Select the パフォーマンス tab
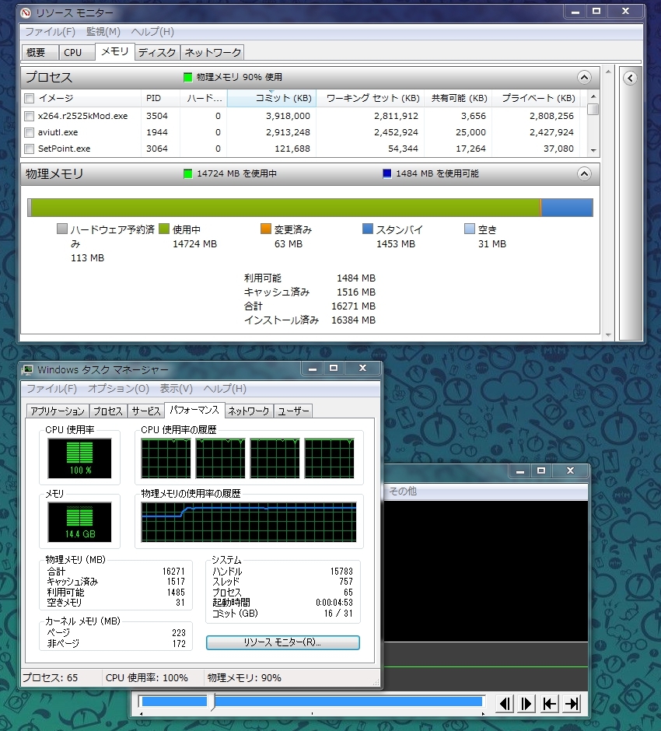The height and width of the screenshot is (731, 661). [x=194, y=410]
